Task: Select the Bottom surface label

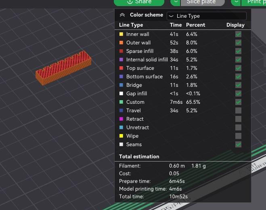Action: (x=145, y=77)
